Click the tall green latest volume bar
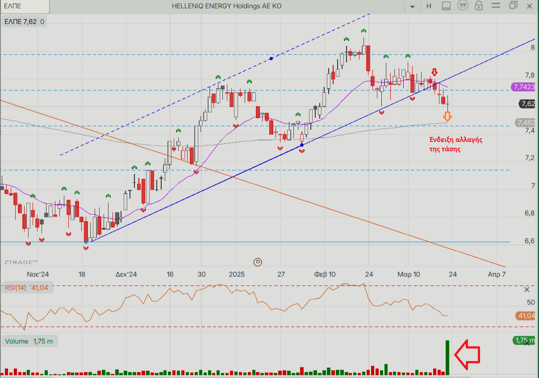 (447, 357)
